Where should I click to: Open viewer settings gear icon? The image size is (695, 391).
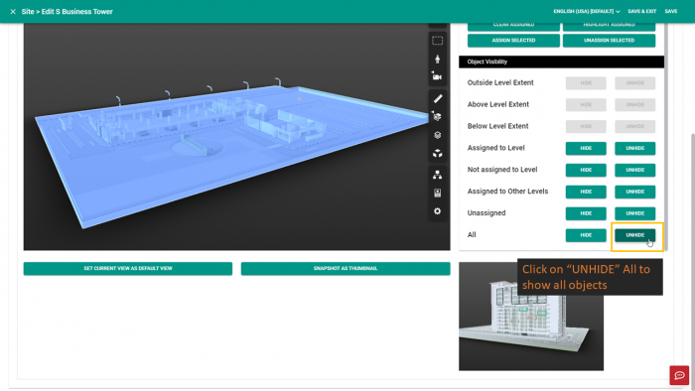tap(438, 211)
